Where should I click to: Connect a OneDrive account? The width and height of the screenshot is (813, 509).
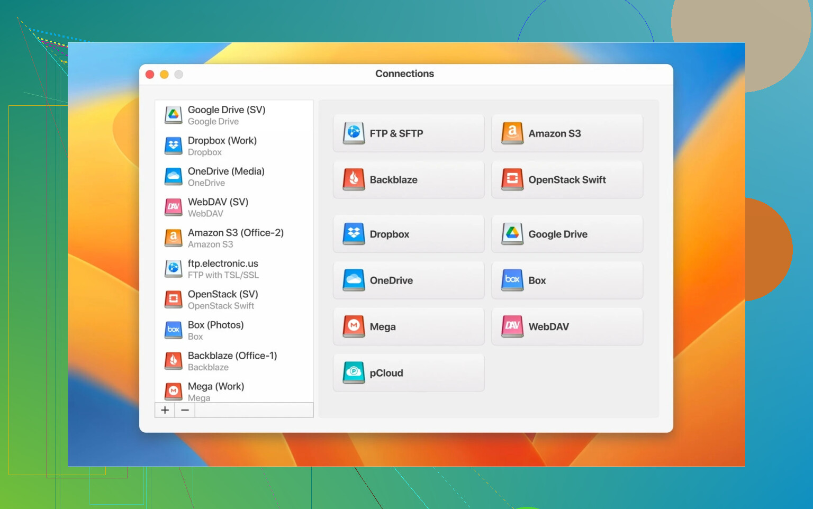pos(409,280)
